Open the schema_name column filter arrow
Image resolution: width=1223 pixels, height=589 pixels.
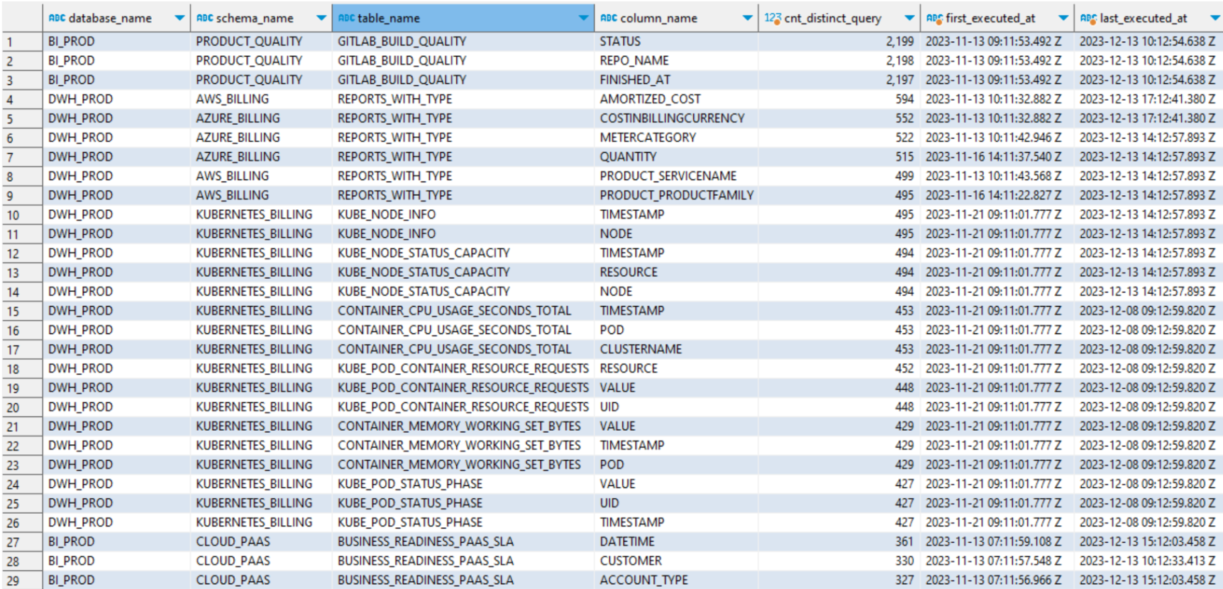pyautogui.click(x=321, y=18)
